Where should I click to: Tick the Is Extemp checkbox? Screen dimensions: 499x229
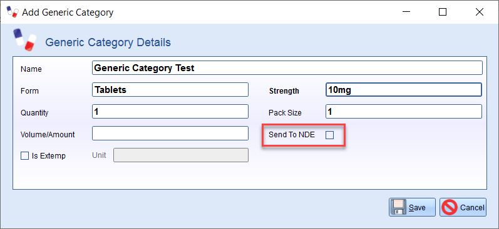point(24,156)
